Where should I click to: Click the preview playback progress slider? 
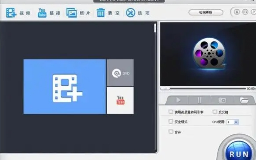[203, 89]
